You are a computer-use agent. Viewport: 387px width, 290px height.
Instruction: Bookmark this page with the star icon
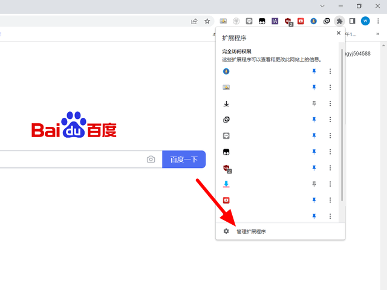[207, 21]
